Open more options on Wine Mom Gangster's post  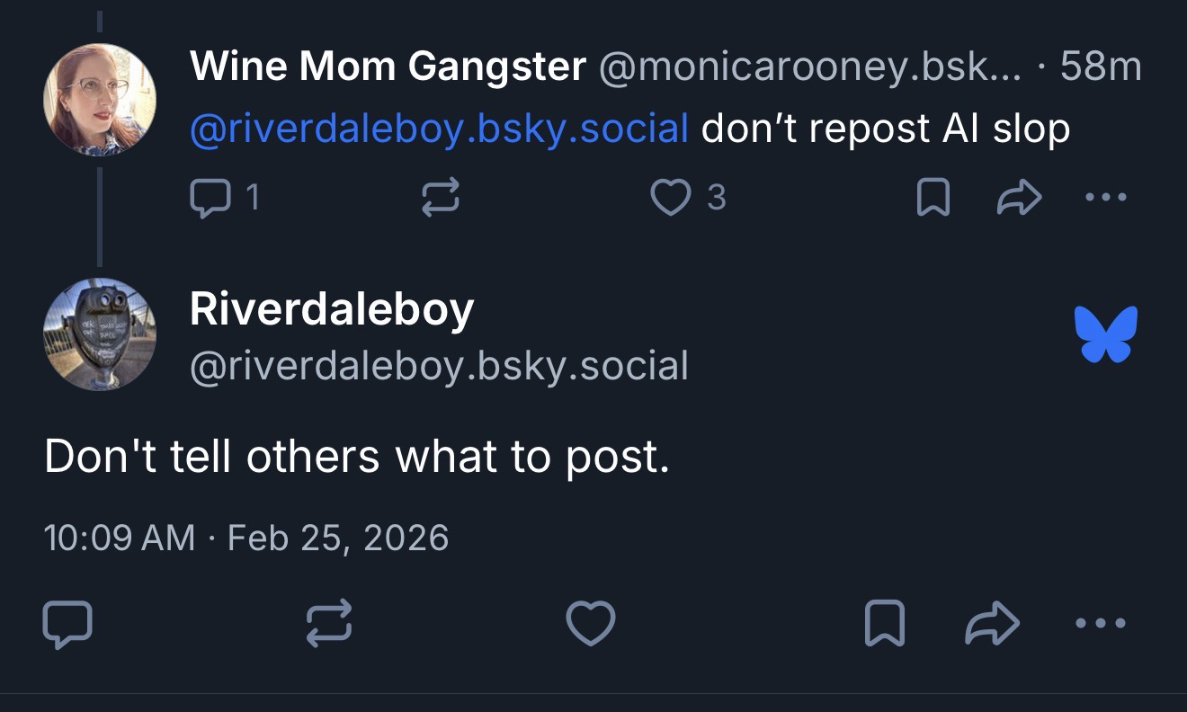pyautogui.click(x=1106, y=198)
